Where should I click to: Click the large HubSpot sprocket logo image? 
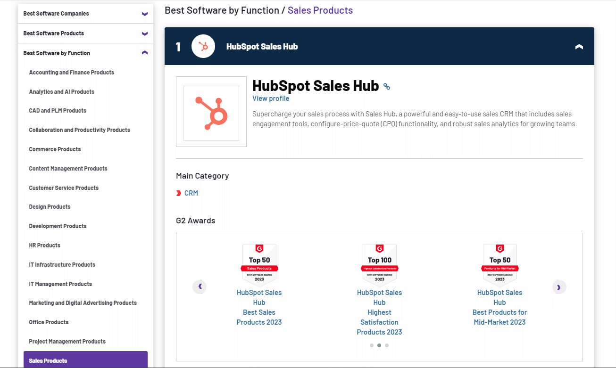tap(211, 112)
